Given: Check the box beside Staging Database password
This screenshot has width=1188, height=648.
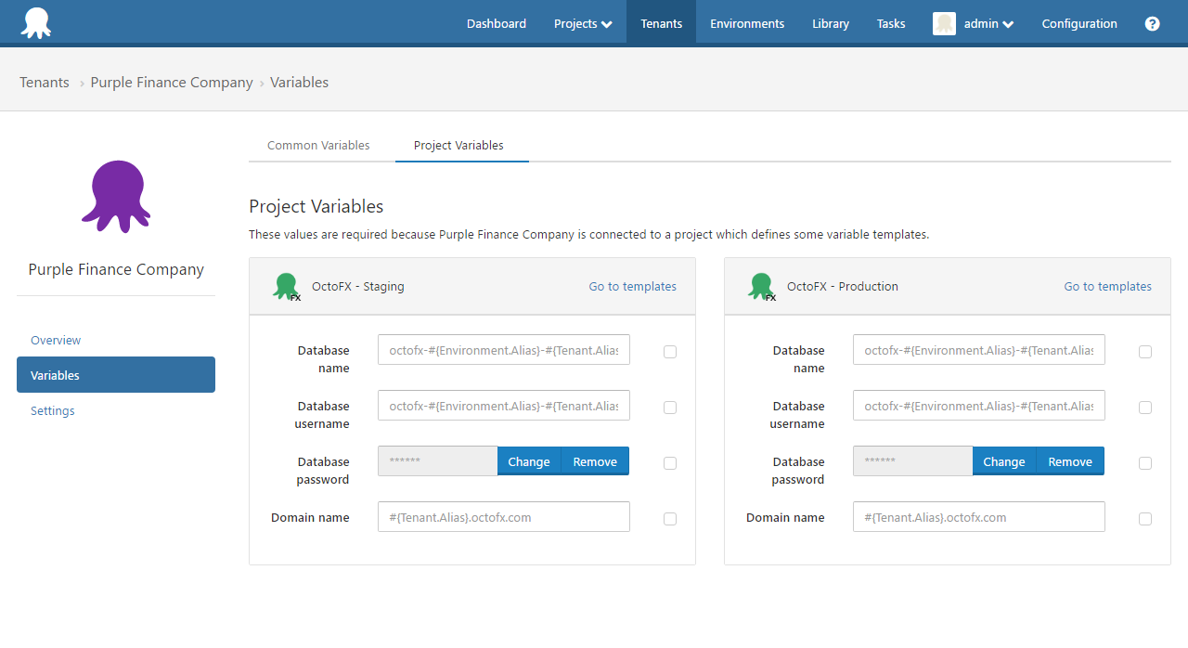Looking at the screenshot, I should click(670, 462).
